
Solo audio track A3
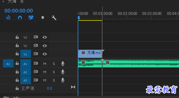54,80
